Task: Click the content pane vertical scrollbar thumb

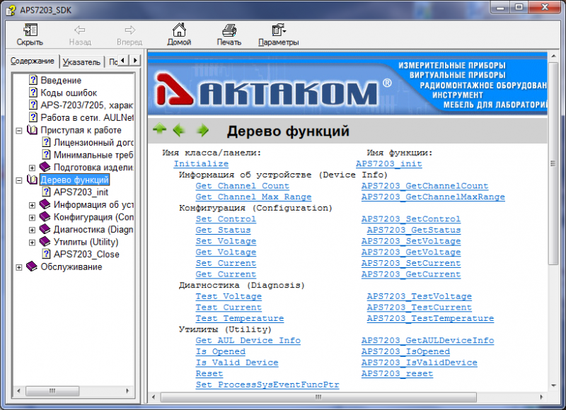Action: point(553,164)
